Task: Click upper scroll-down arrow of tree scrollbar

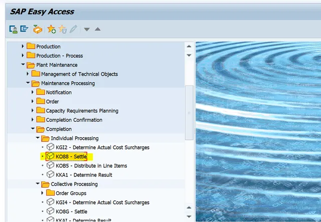Action: point(189,55)
